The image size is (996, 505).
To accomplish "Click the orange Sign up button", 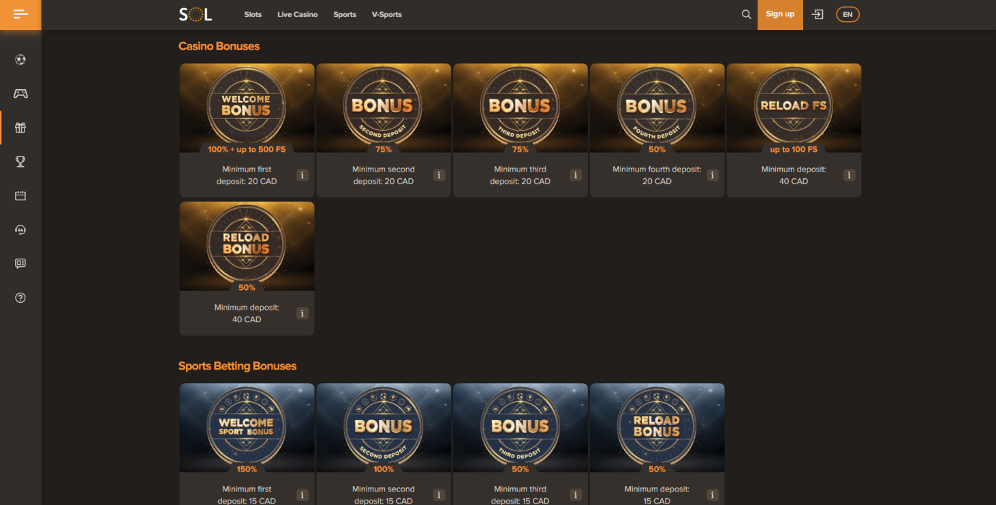I will coord(780,14).
